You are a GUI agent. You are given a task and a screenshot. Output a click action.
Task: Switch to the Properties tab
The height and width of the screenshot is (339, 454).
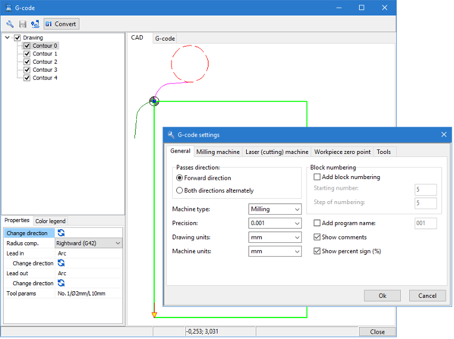click(17, 220)
